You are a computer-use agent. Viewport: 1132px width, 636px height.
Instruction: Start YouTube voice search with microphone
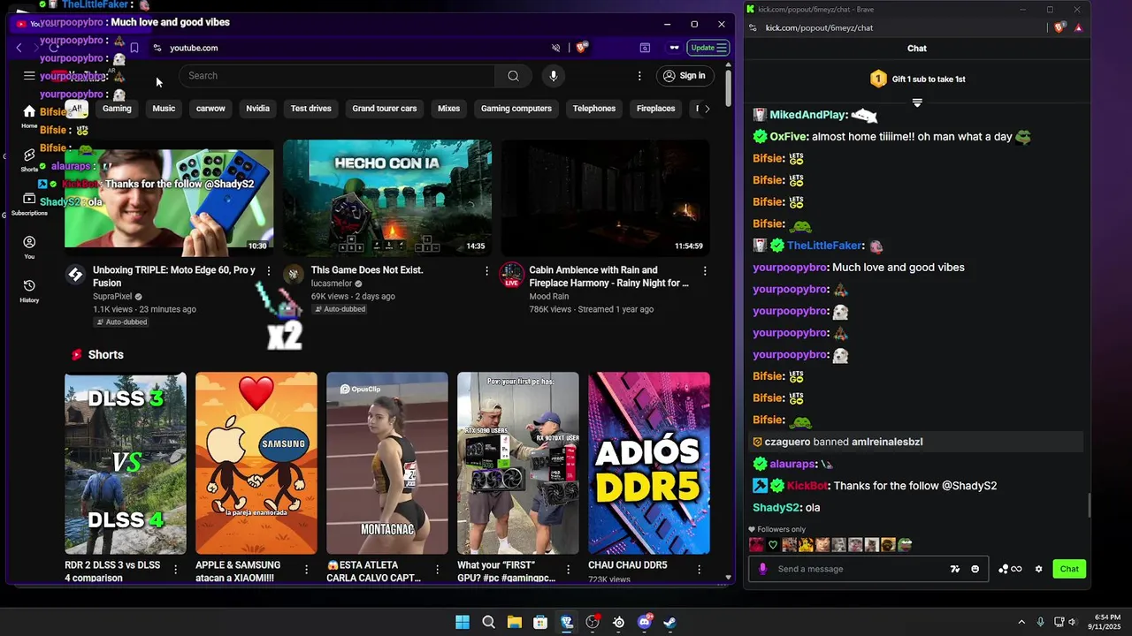click(x=554, y=76)
